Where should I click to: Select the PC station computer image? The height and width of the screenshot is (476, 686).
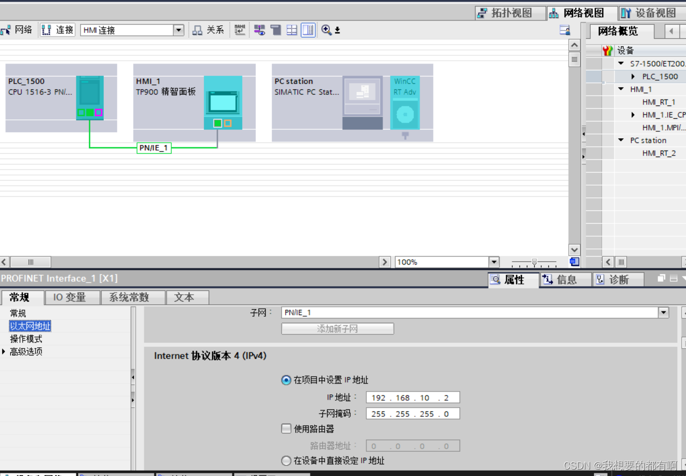coord(363,103)
